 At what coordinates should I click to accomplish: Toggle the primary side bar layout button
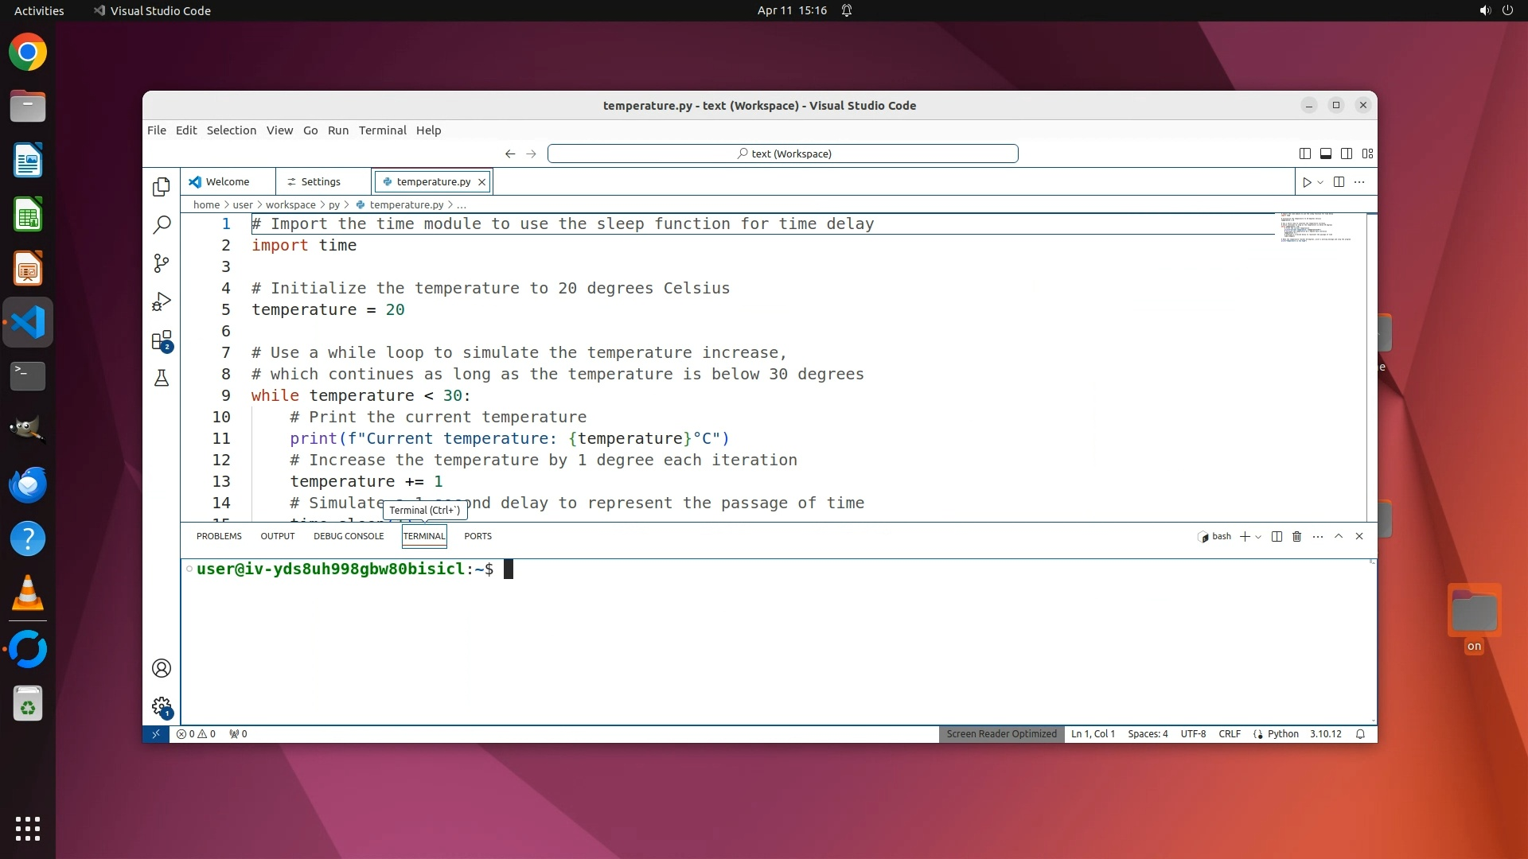click(x=1305, y=154)
